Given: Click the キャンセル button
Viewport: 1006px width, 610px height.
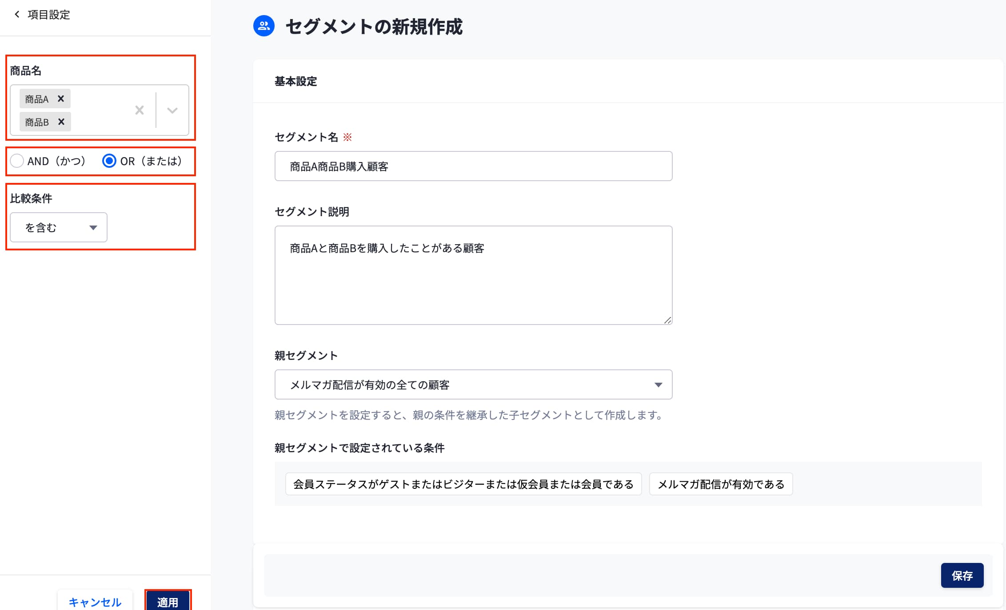Looking at the screenshot, I should 95,602.
